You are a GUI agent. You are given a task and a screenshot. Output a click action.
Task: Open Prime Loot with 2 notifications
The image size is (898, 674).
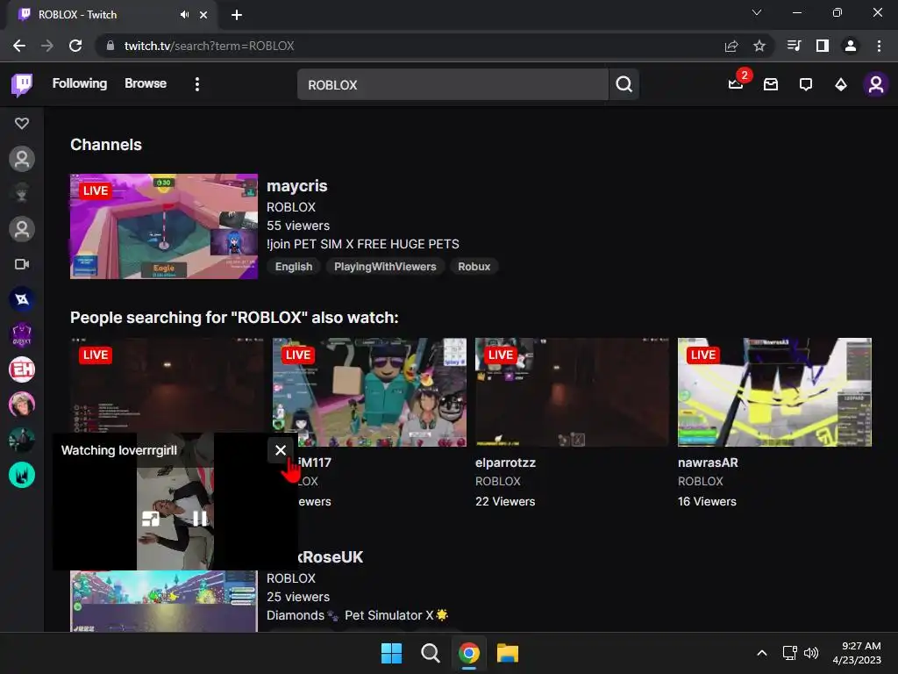coord(736,84)
